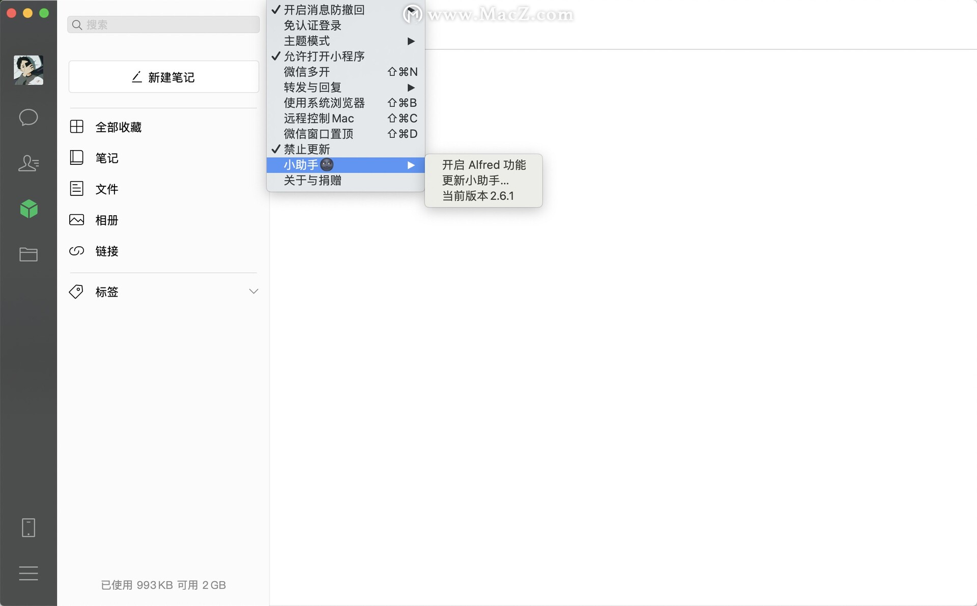
Task: Open the Chats speech bubble icon
Action: tap(28, 118)
